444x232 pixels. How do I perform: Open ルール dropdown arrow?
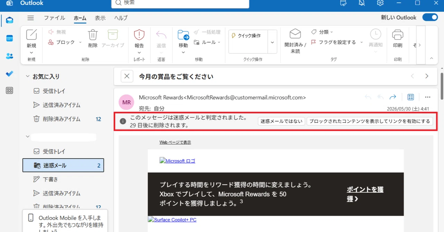pyautogui.click(x=219, y=42)
